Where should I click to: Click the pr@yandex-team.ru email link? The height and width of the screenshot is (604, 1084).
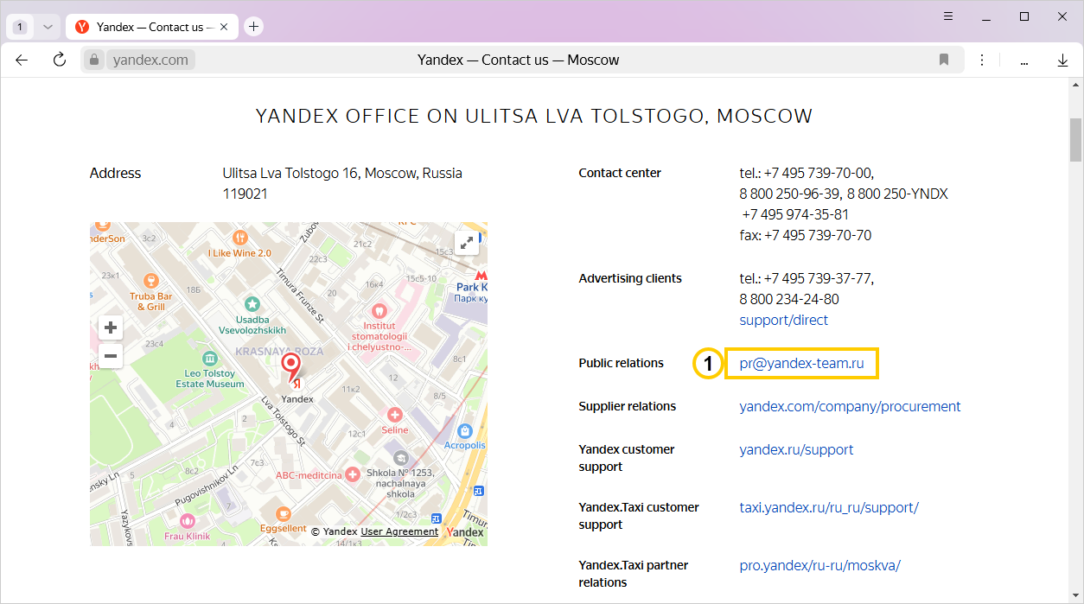(801, 364)
